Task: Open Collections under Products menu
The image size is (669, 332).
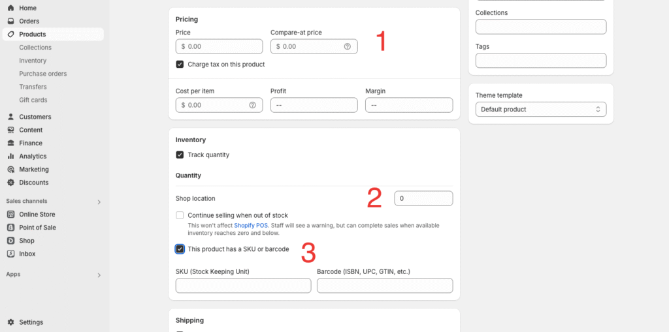Action: tap(35, 48)
